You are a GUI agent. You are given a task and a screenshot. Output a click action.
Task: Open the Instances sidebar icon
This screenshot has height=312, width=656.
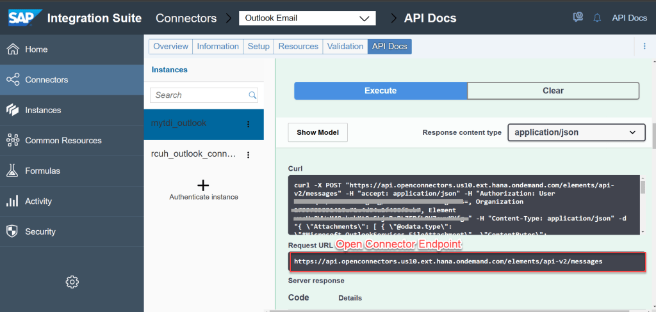pyautogui.click(x=12, y=110)
